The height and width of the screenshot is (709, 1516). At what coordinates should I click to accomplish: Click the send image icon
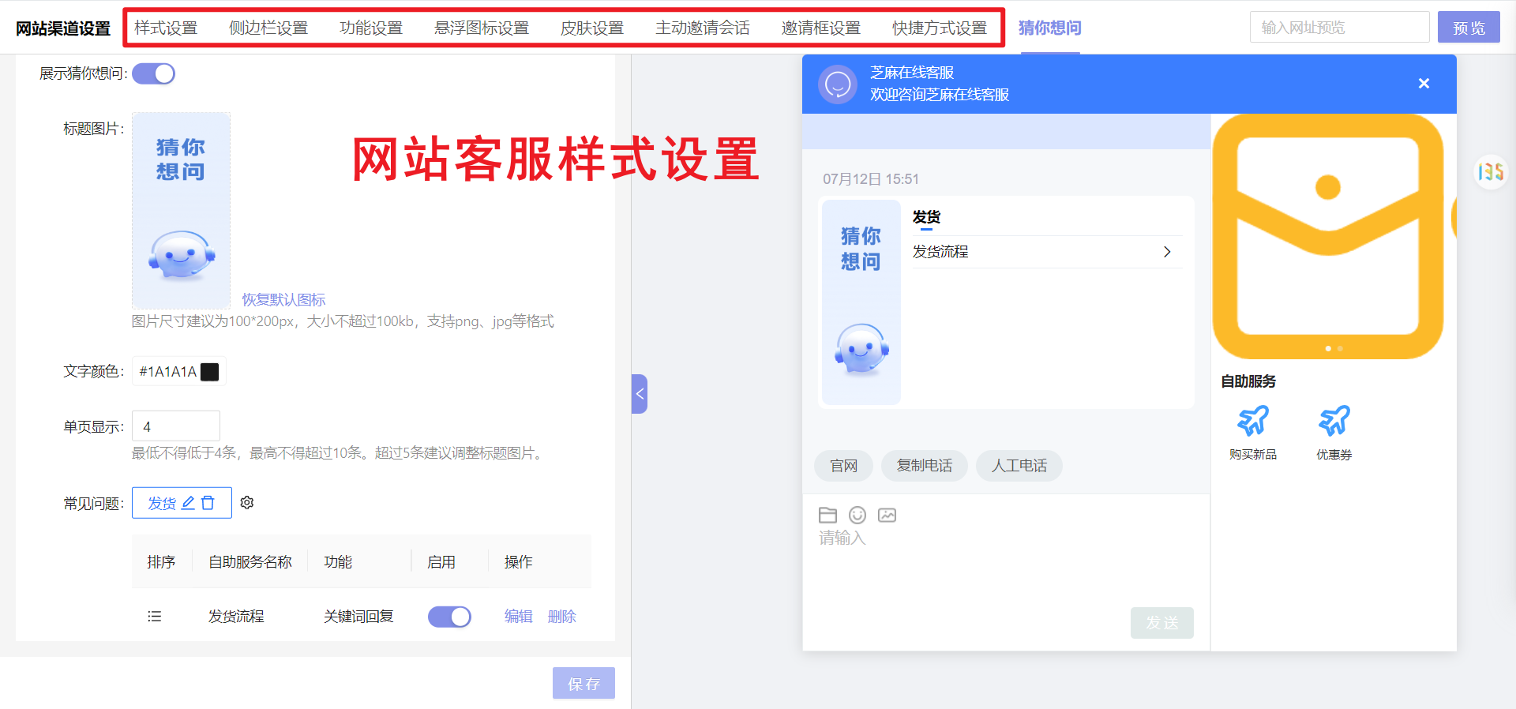tap(887, 516)
